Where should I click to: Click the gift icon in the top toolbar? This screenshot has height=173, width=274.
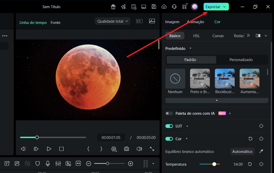[x=113, y=7]
